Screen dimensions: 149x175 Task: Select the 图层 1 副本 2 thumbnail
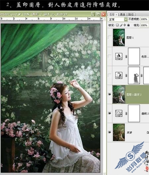119,94
